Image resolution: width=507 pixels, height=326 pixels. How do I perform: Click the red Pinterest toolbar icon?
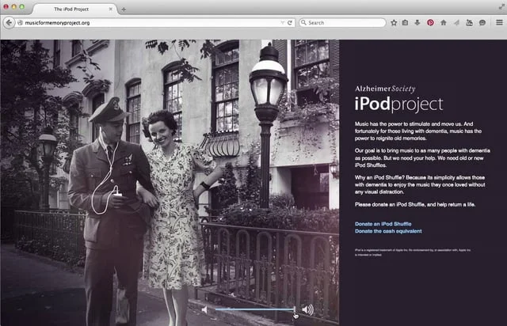tap(430, 23)
